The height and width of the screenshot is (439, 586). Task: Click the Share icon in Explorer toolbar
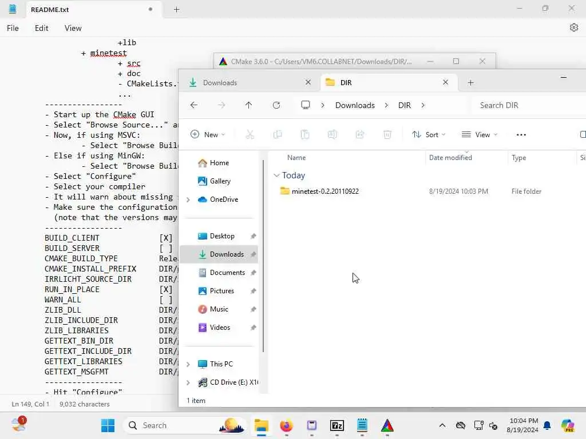(x=360, y=135)
